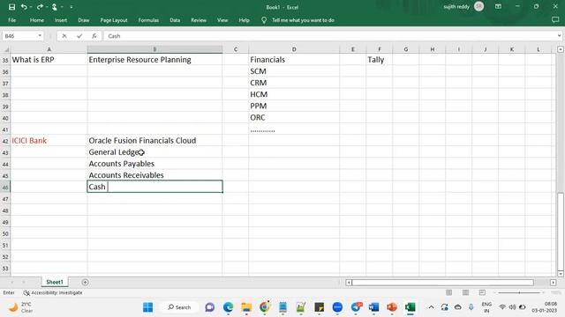Switch to Page Break Preview icon
The width and height of the screenshot is (565, 317).
point(482,292)
